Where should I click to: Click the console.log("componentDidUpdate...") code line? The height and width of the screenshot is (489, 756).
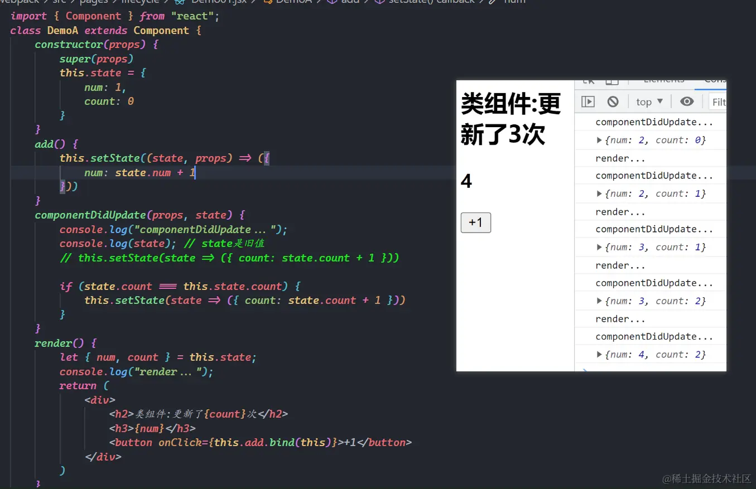[174, 230]
